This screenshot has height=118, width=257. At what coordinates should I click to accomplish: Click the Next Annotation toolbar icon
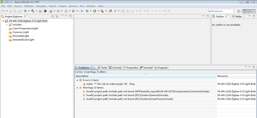pos(133,11)
